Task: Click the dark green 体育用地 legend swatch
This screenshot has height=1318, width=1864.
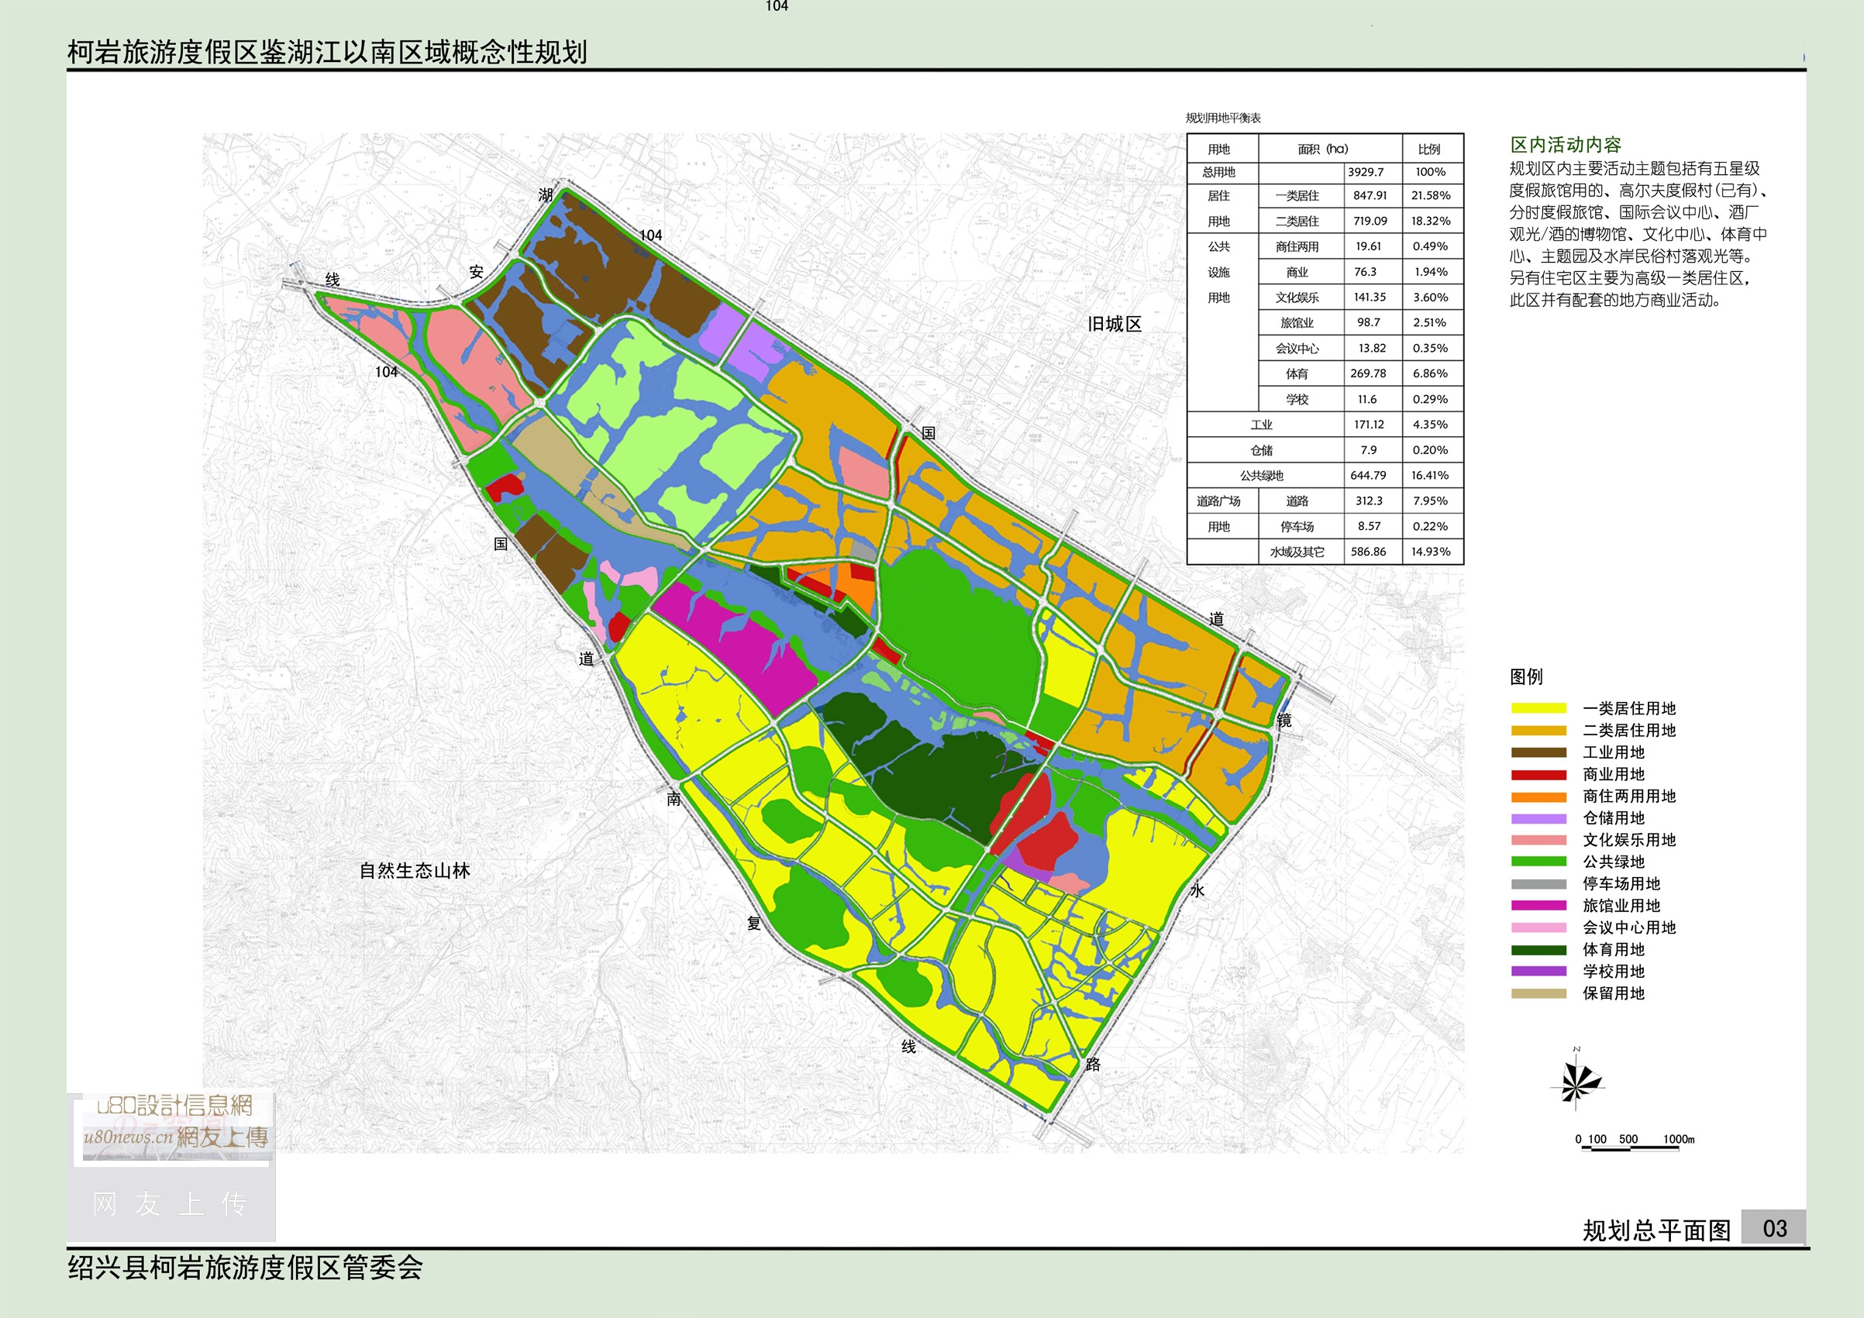Action: coord(1538,948)
